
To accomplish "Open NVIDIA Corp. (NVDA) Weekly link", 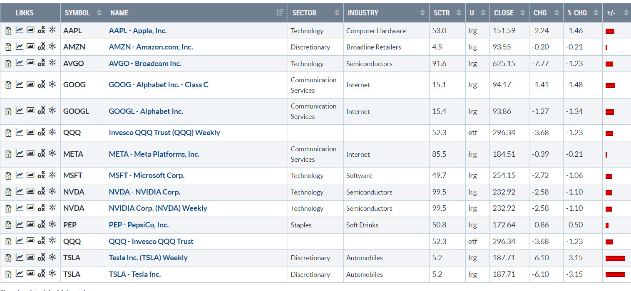I will tap(158, 208).
